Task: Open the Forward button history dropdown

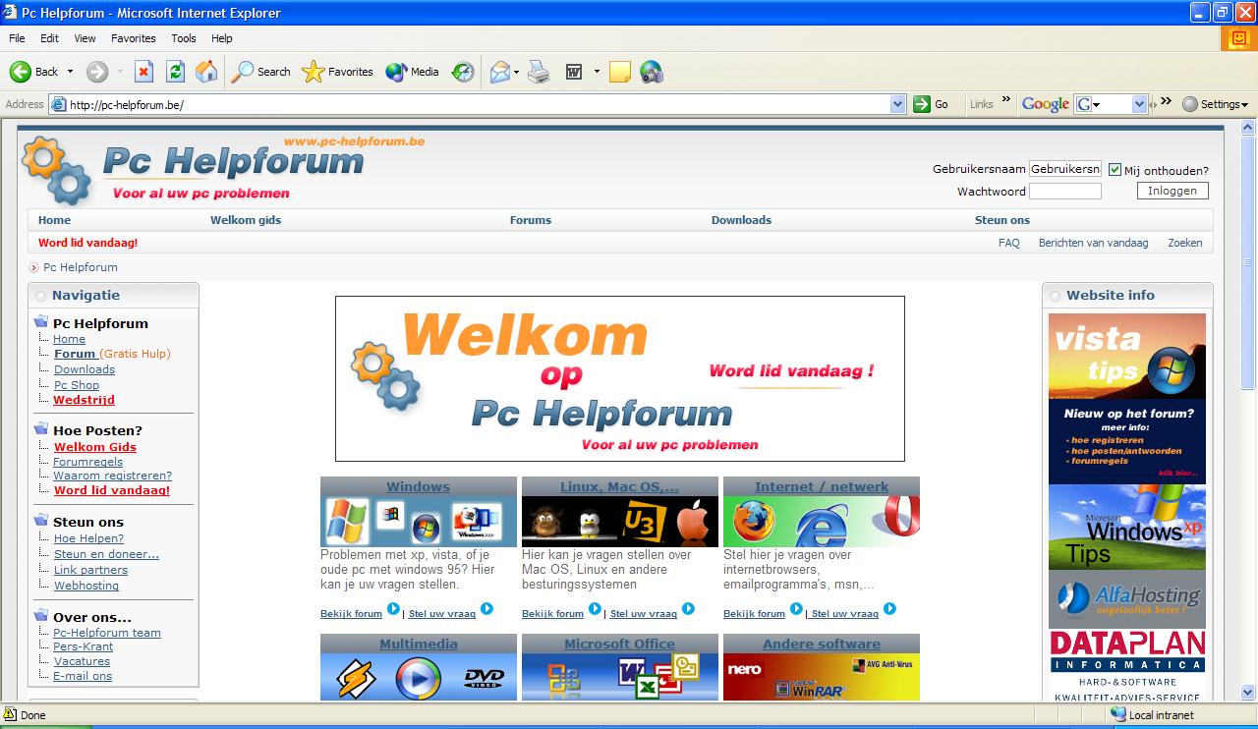Action: (120, 72)
